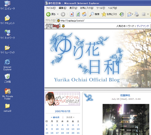Select calendar day 10
This screenshot has height=135, width=151.
coord(57,129)
